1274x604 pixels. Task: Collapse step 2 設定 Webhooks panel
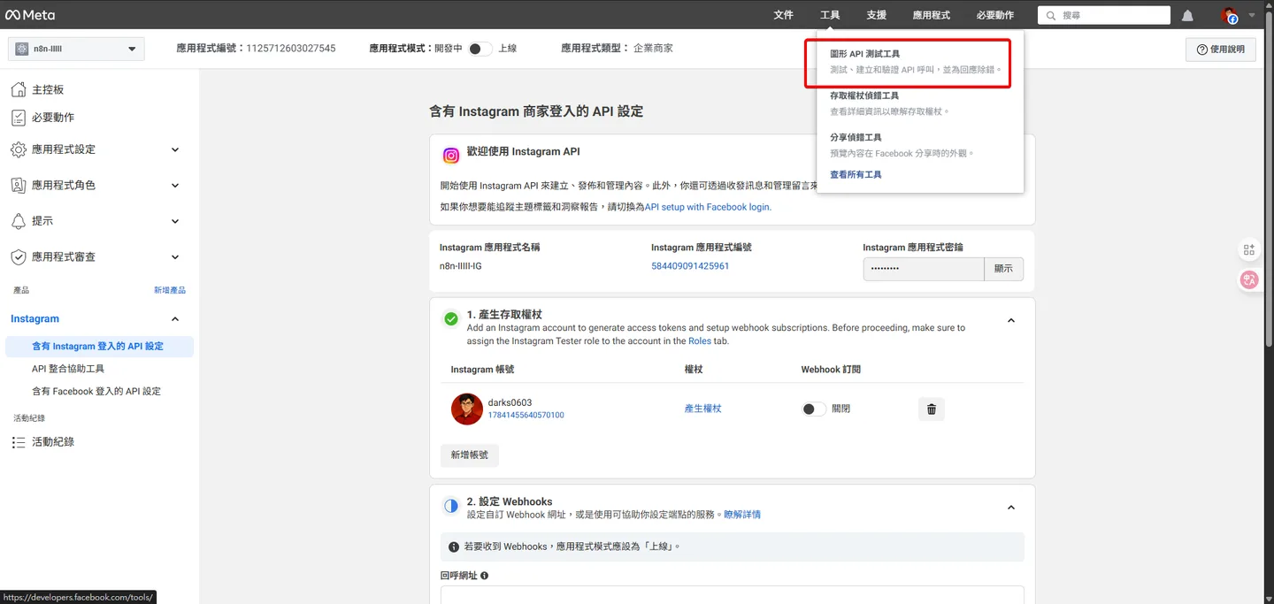click(1011, 508)
